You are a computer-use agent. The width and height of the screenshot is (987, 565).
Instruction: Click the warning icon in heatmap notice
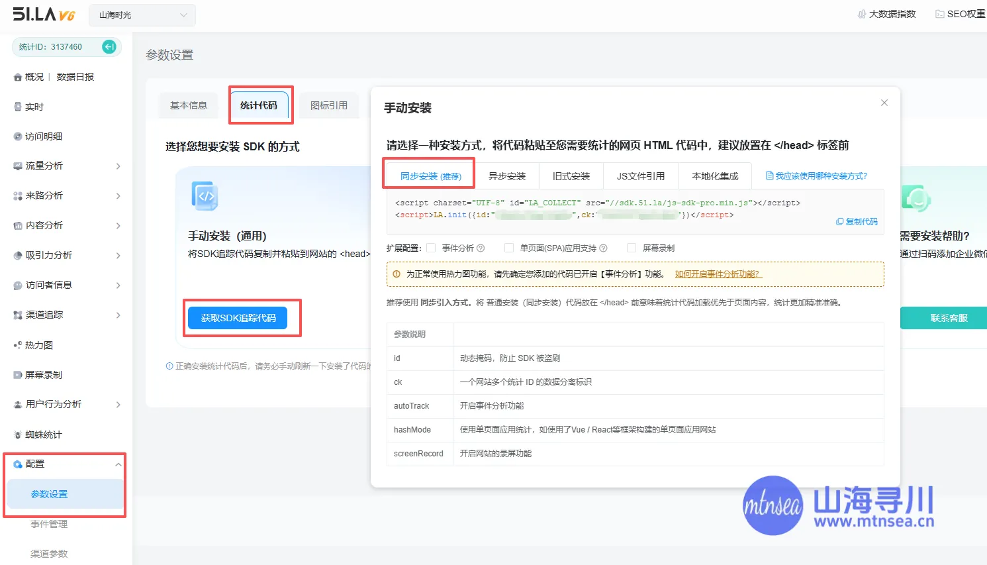click(397, 274)
